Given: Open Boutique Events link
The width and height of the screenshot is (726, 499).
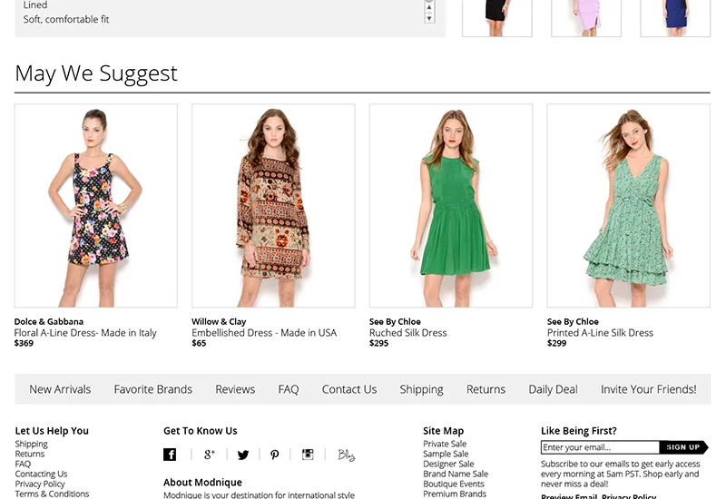Looking at the screenshot, I should 454,484.
